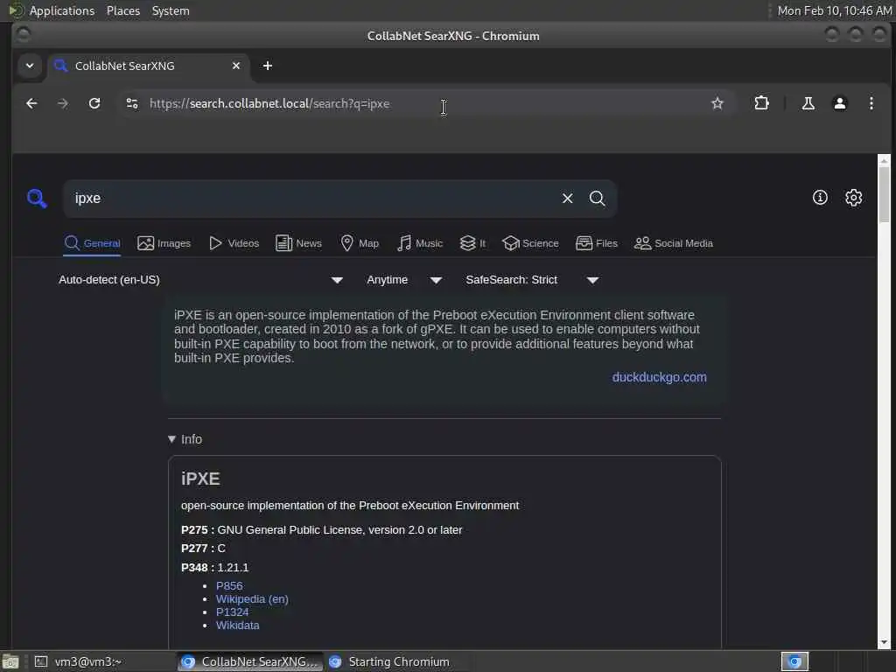Open the Auto-detect (en-US) language dropdown
896x672 pixels.
point(200,280)
